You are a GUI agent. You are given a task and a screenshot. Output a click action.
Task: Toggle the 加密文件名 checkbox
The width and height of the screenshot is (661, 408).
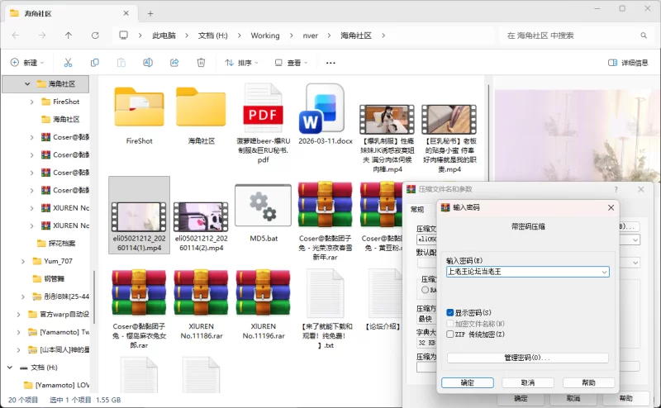point(450,324)
